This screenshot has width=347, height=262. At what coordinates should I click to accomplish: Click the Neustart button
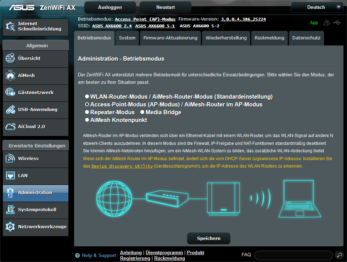tap(166, 7)
